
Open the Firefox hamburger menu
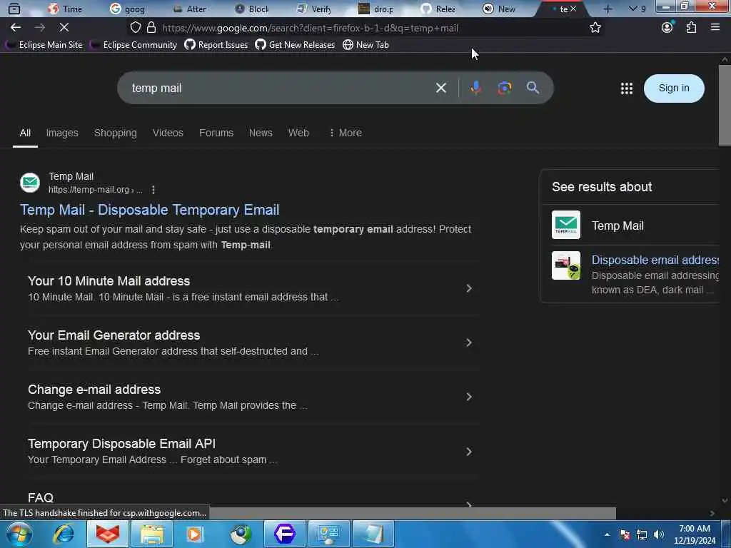pyautogui.click(x=715, y=27)
